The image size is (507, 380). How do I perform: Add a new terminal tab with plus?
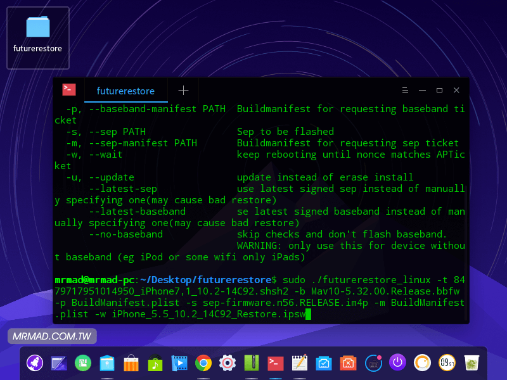[x=183, y=91]
